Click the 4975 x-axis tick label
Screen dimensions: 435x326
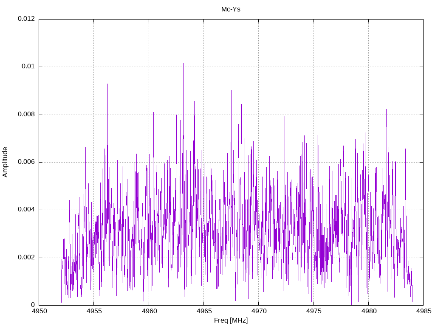(x=314, y=311)
